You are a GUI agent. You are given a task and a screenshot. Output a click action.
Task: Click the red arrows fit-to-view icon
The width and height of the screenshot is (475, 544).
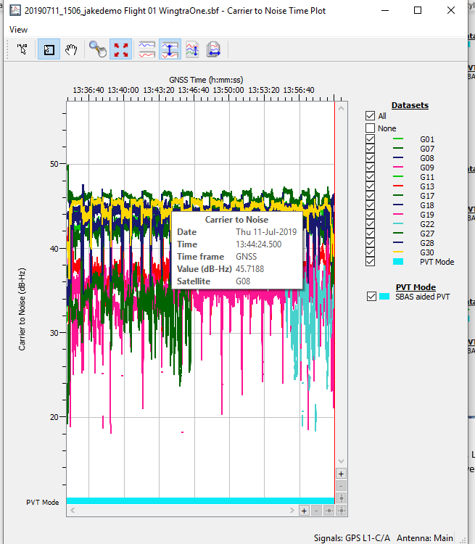coord(121,50)
